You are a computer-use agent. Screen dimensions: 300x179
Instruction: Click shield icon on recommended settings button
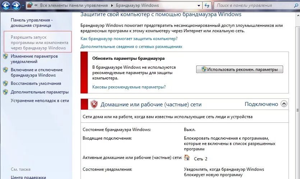tap(204, 69)
